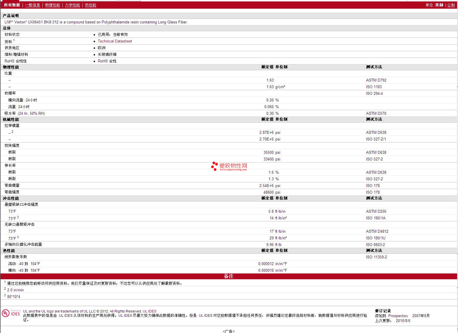Select the product description text line

pyautogui.click(x=96, y=22)
